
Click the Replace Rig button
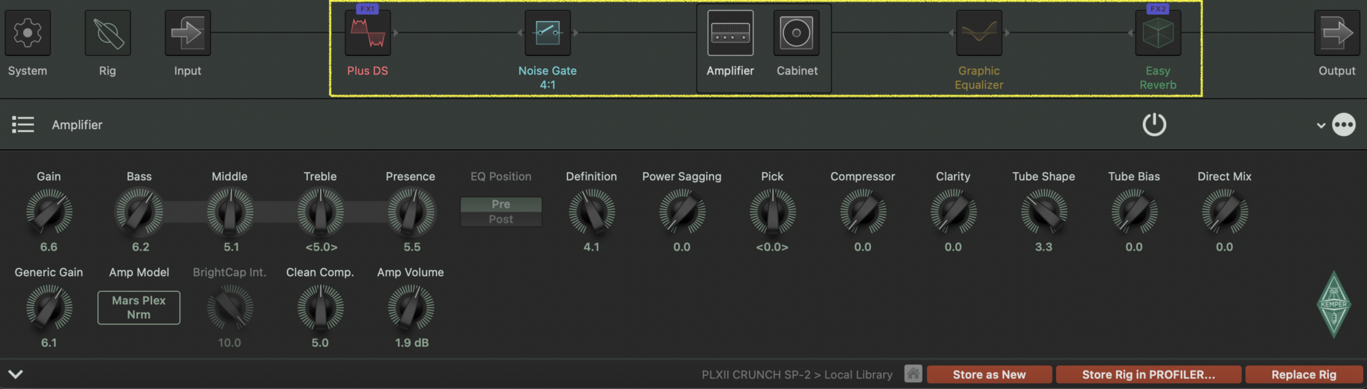point(1304,374)
